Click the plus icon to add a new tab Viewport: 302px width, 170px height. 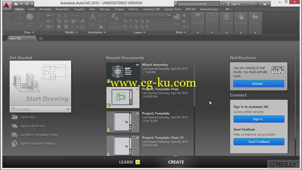point(41,39)
